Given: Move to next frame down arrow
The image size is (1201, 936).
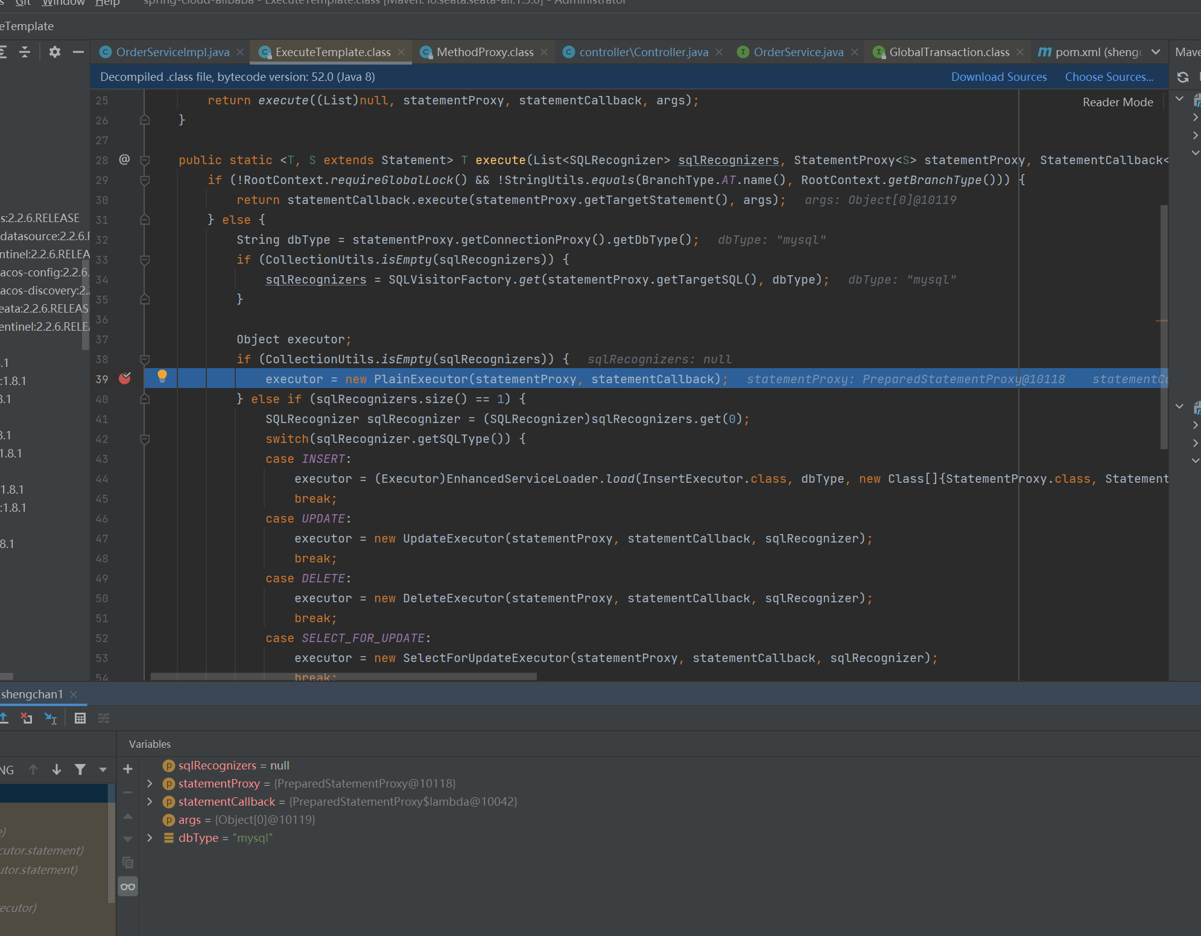Looking at the screenshot, I should click(x=57, y=769).
